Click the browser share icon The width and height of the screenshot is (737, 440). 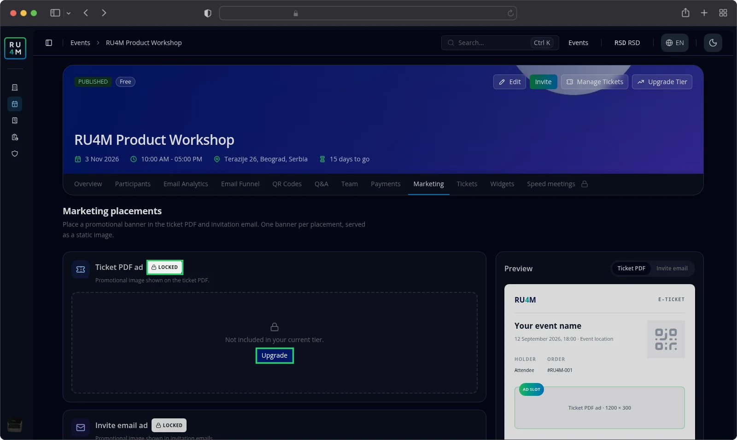pos(685,13)
